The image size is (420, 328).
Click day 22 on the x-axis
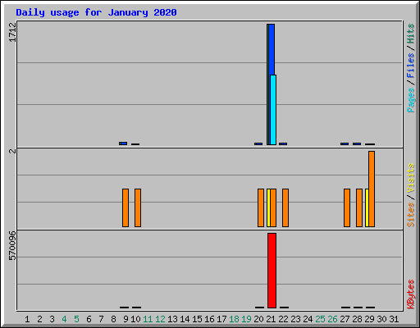tap(283, 319)
